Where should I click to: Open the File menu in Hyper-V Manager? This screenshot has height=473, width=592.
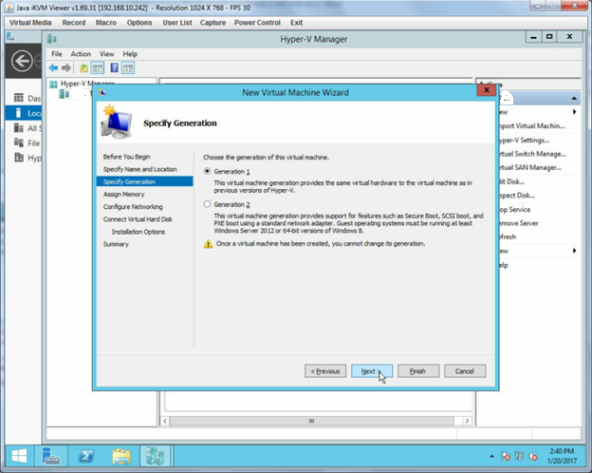point(57,54)
